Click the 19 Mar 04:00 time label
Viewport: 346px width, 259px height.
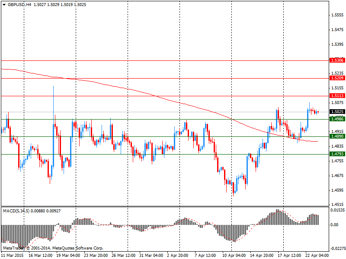68,256
